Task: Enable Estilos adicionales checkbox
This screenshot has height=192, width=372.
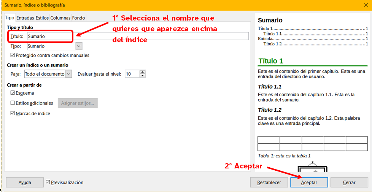Action: [13, 103]
